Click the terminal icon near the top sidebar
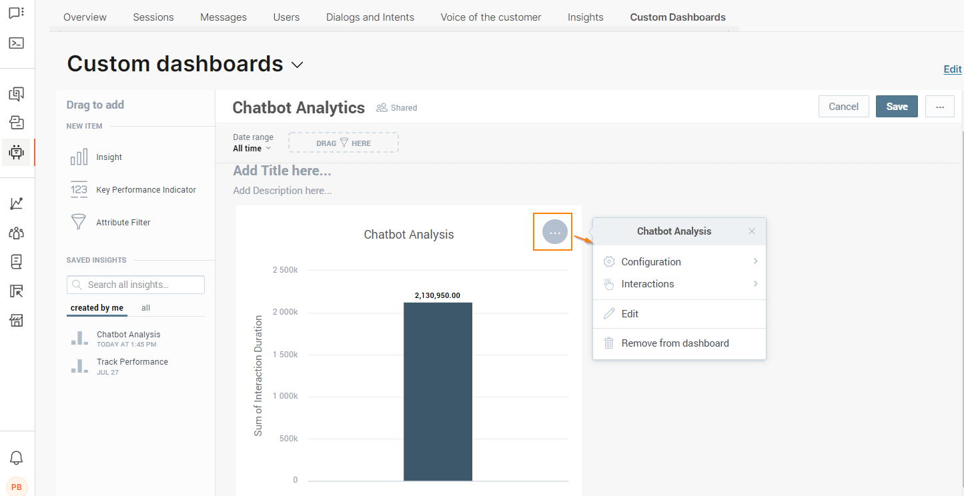The width and height of the screenshot is (964, 496). click(17, 43)
